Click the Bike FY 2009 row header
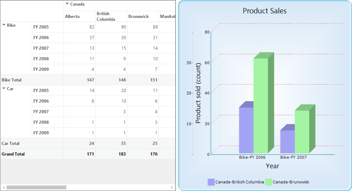Image resolution: width=352 pixels, height=191 pixels. coord(48,69)
